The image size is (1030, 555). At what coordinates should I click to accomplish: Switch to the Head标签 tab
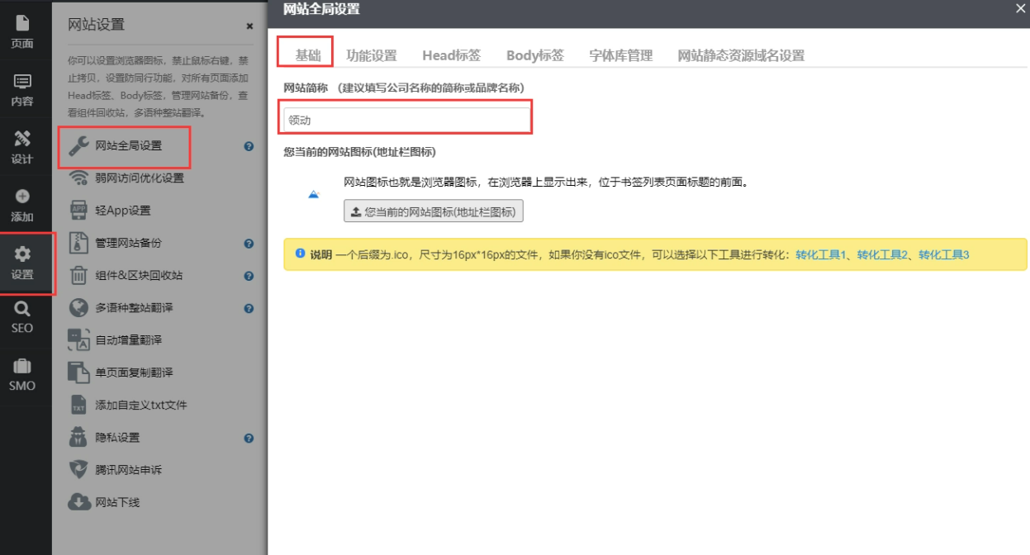click(451, 55)
